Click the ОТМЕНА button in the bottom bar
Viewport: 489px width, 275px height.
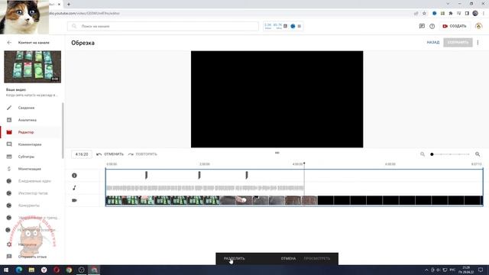click(x=288, y=258)
